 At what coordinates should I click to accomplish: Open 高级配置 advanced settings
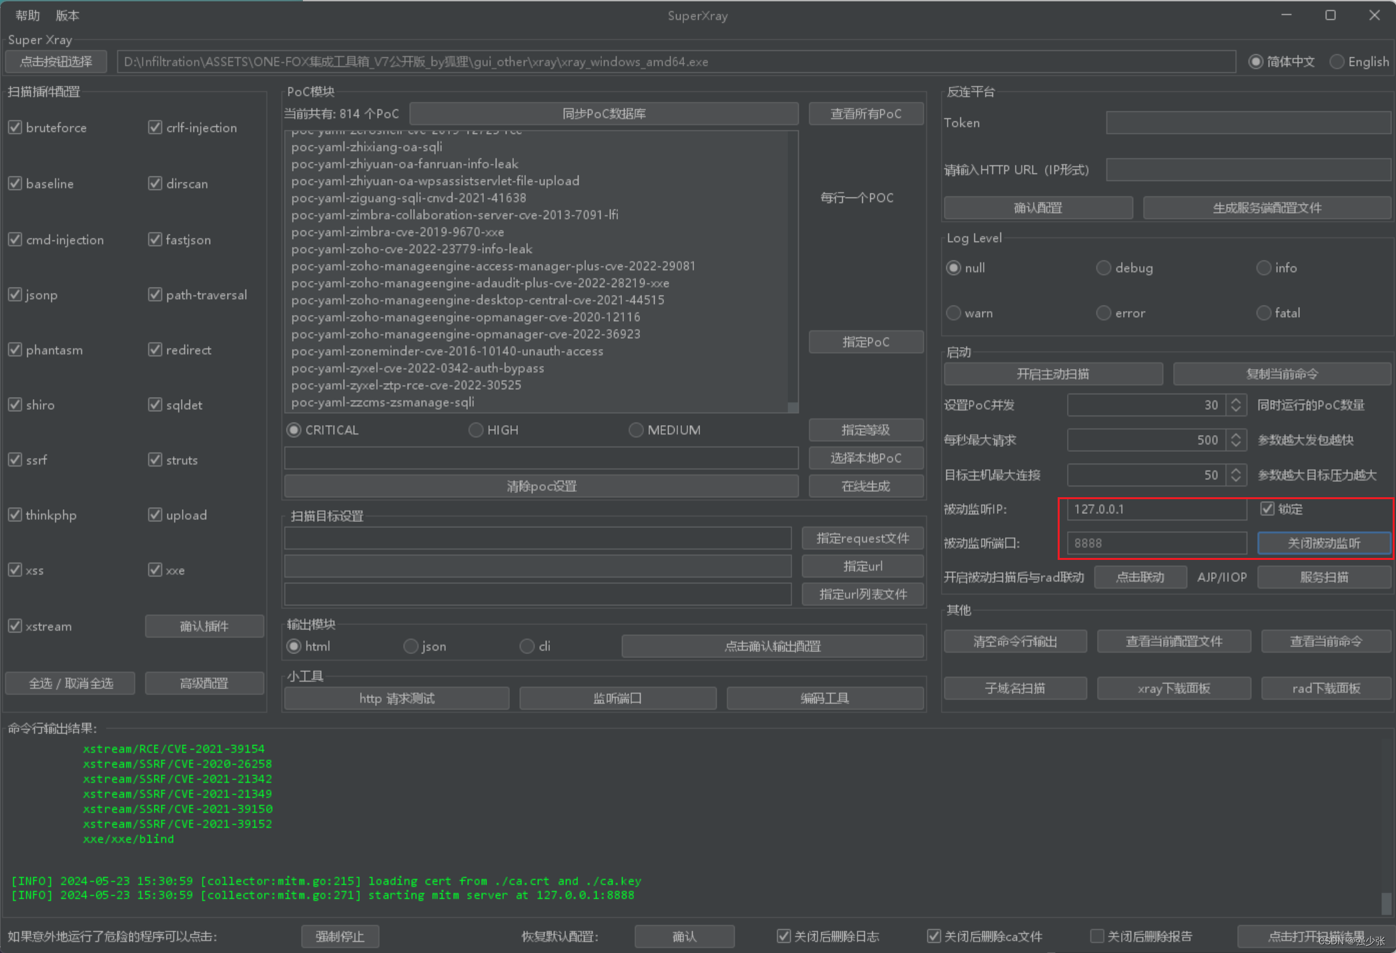(204, 683)
